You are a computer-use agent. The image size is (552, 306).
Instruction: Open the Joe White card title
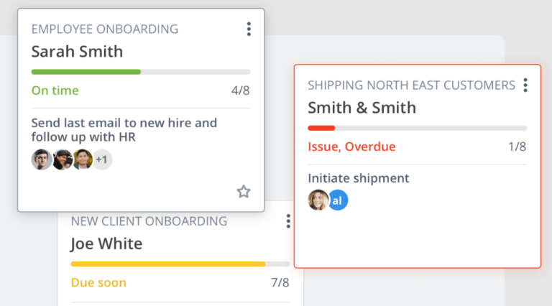point(106,244)
